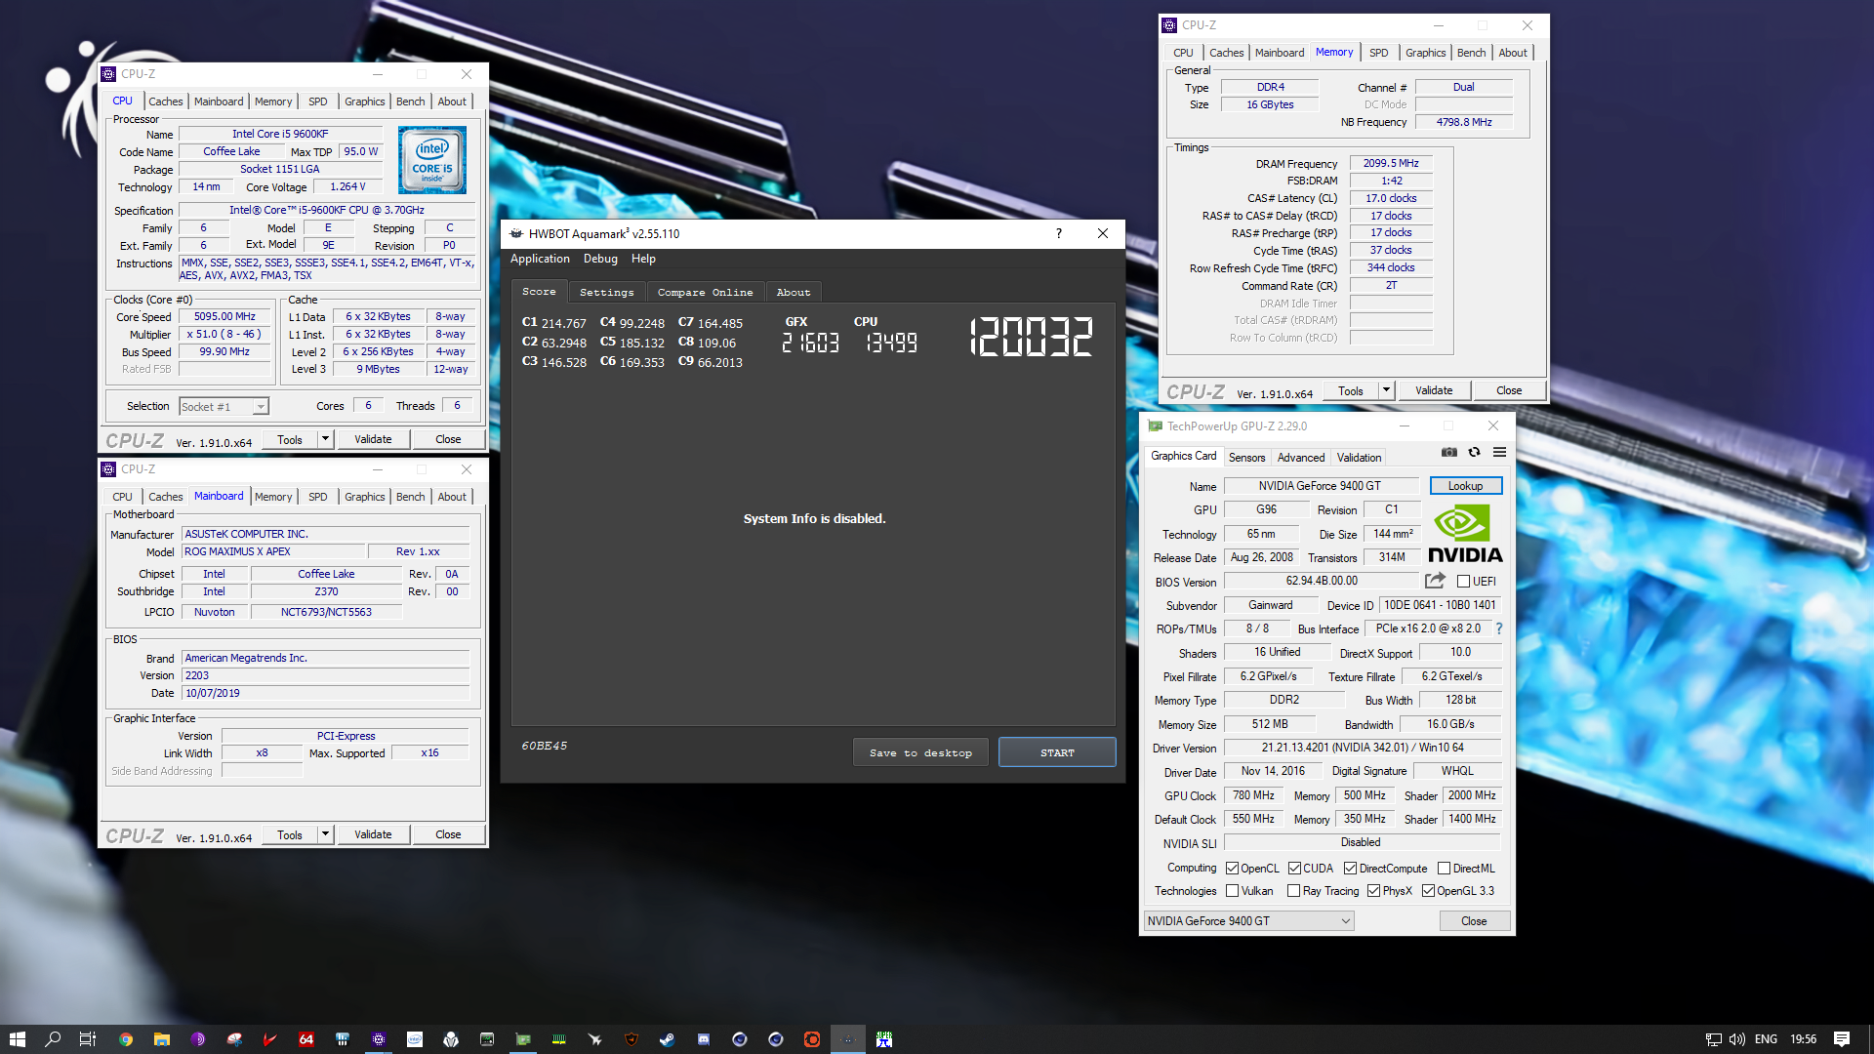This screenshot has height=1054, width=1874.
Task: Open the Advanced tab in GPU-Z
Action: (x=1301, y=458)
